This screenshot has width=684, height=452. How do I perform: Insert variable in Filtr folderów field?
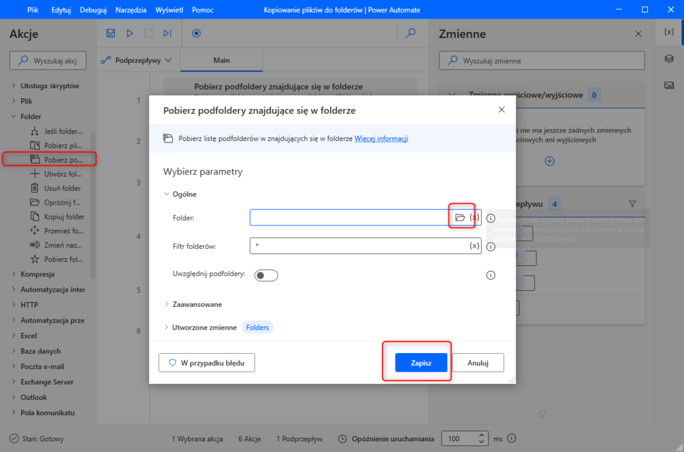click(x=474, y=246)
